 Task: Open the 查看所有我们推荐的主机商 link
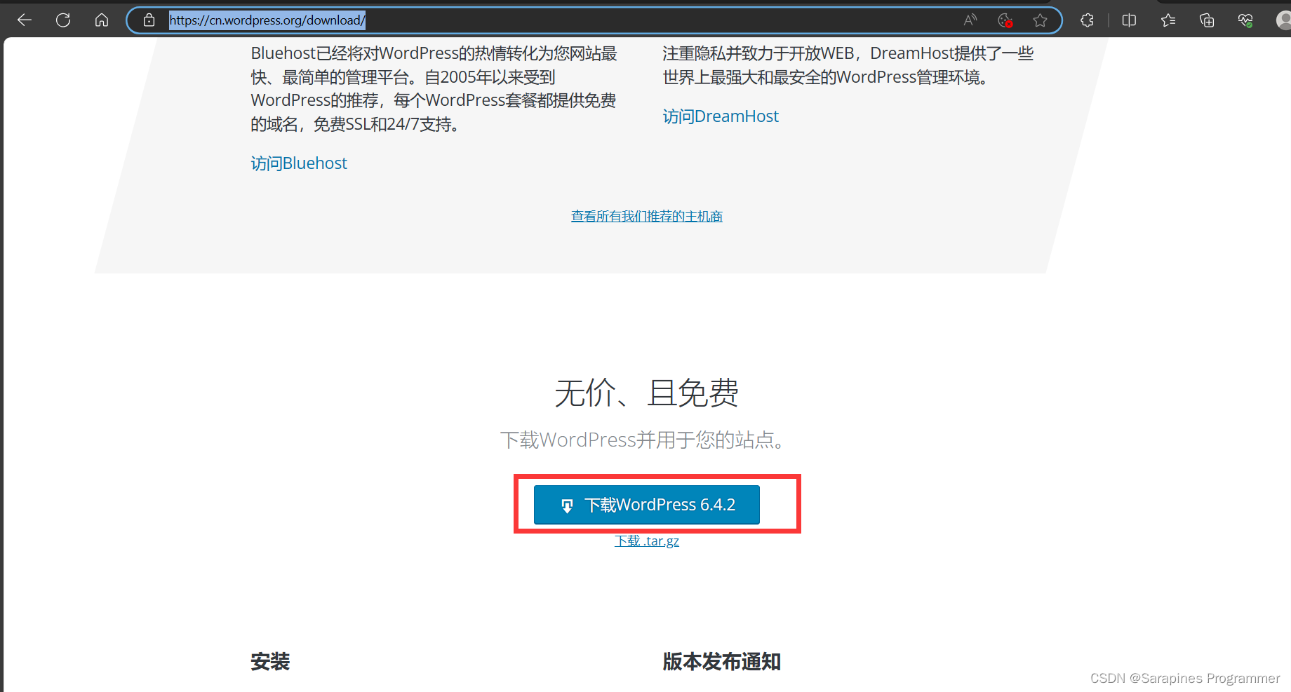click(x=647, y=216)
